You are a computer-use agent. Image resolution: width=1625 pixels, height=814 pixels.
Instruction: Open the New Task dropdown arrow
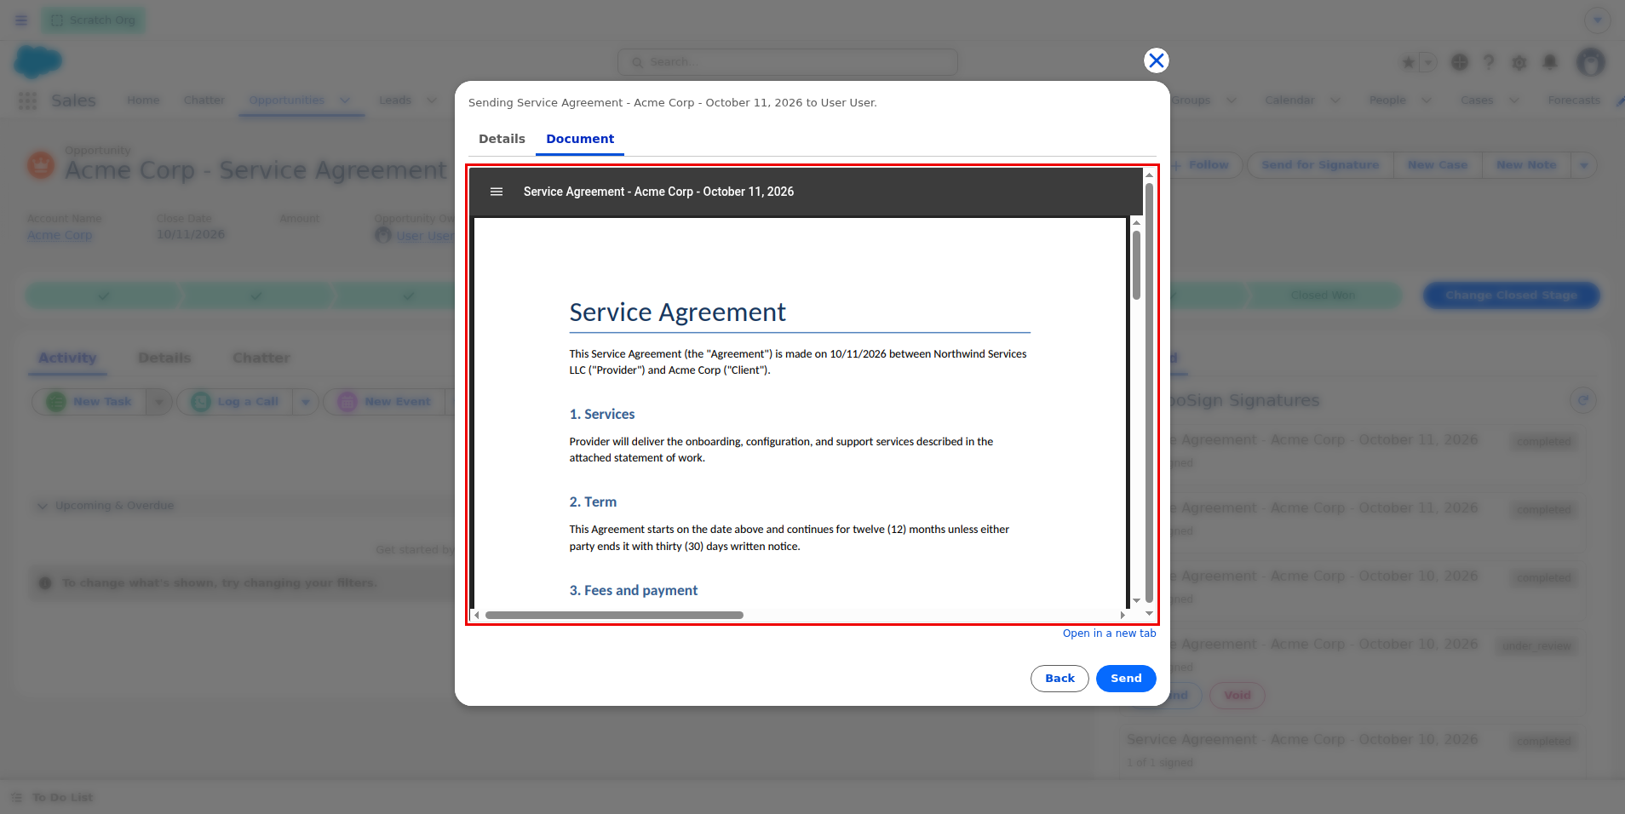coord(158,402)
